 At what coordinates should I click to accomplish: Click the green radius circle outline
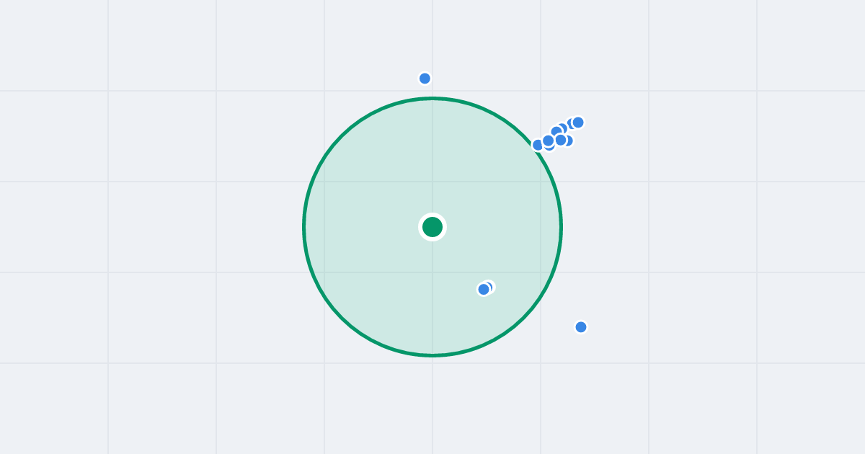(x=303, y=227)
